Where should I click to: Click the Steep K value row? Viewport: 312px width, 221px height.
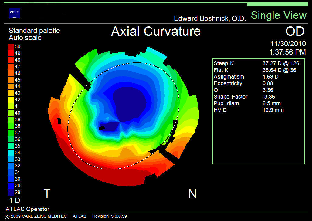[256, 63]
